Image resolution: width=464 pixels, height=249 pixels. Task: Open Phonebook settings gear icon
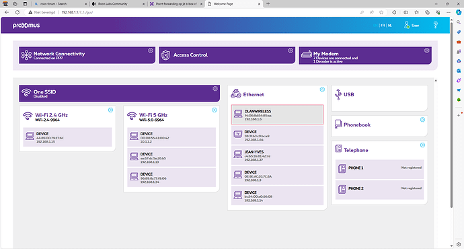[x=422, y=120]
